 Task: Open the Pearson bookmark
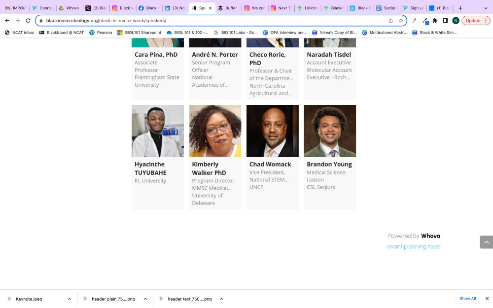101,33
